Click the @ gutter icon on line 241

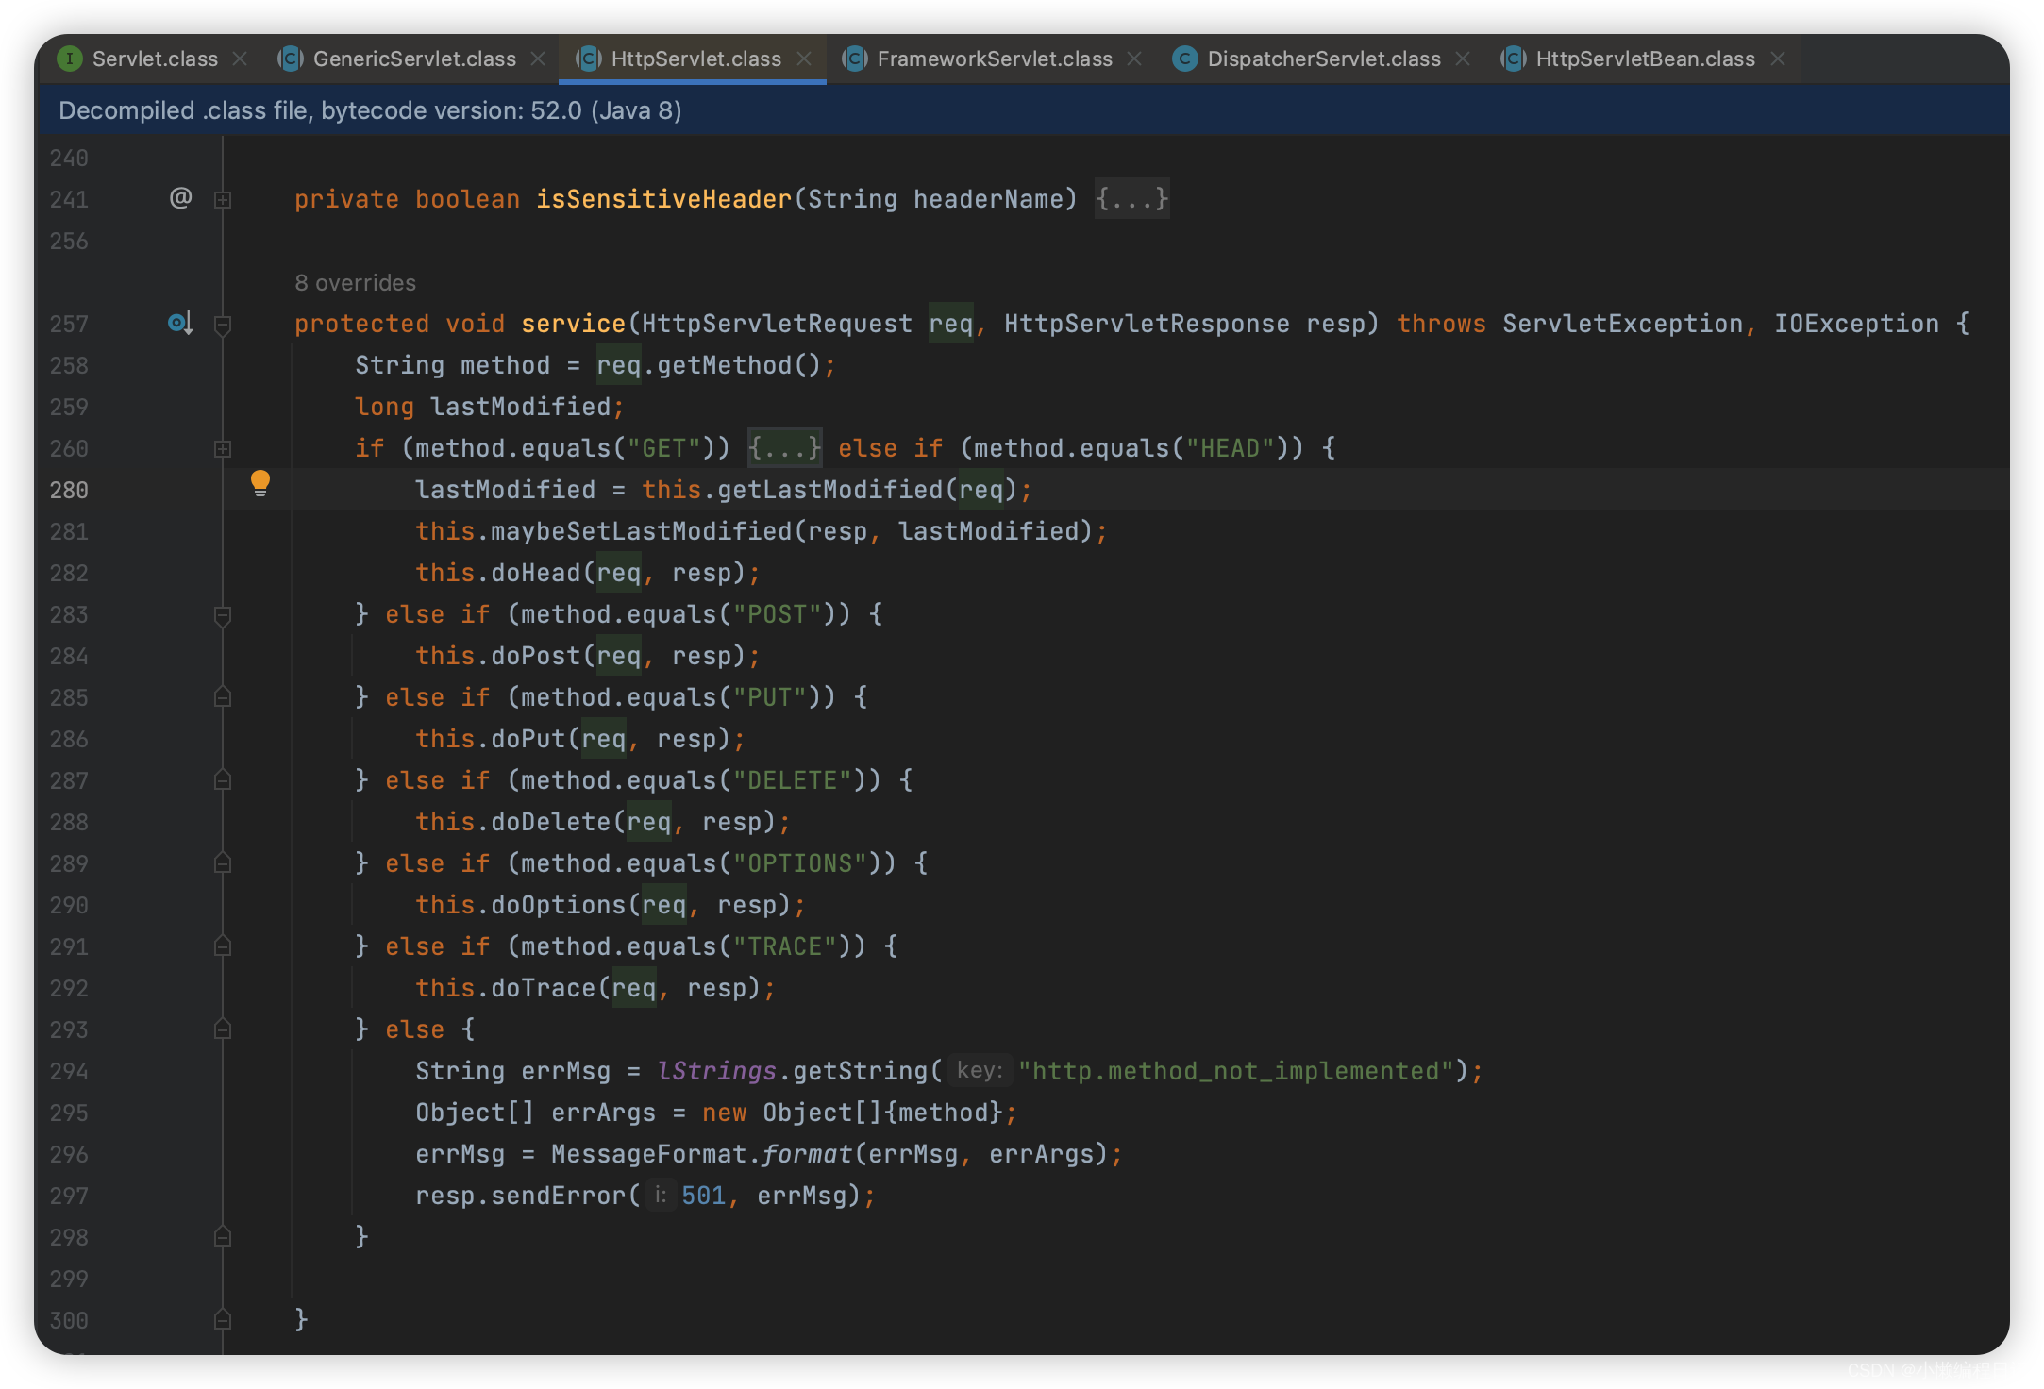coord(180,198)
